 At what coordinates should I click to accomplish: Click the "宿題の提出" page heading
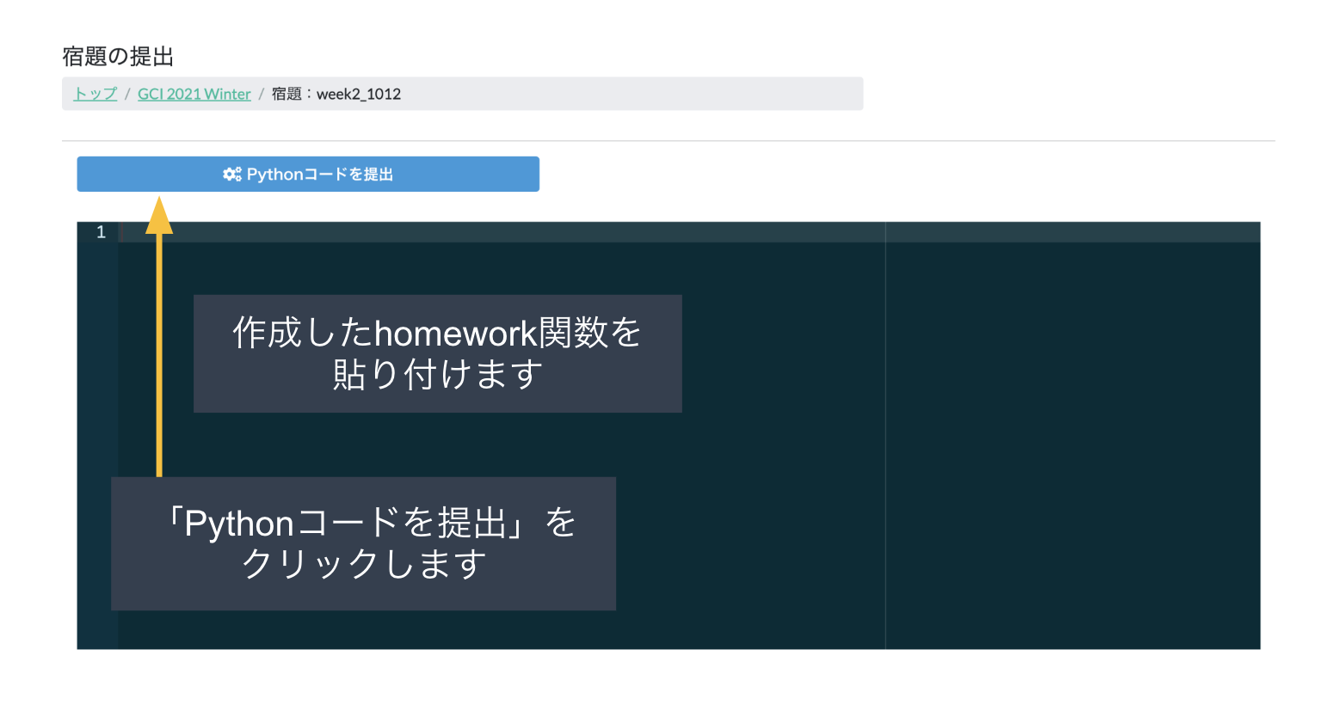click(118, 57)
